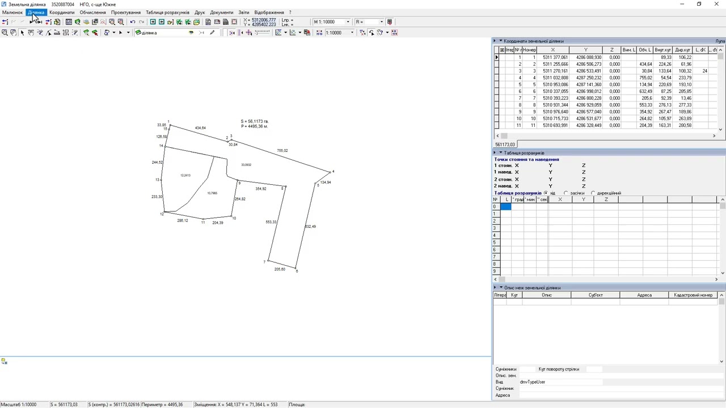The width and height of the screenshot is (726, 408).
Task: Click the document page icon in top toolbar
Action: click(208, 22)
